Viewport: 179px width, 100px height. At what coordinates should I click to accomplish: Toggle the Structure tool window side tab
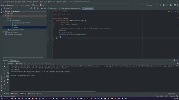[1, 79]
